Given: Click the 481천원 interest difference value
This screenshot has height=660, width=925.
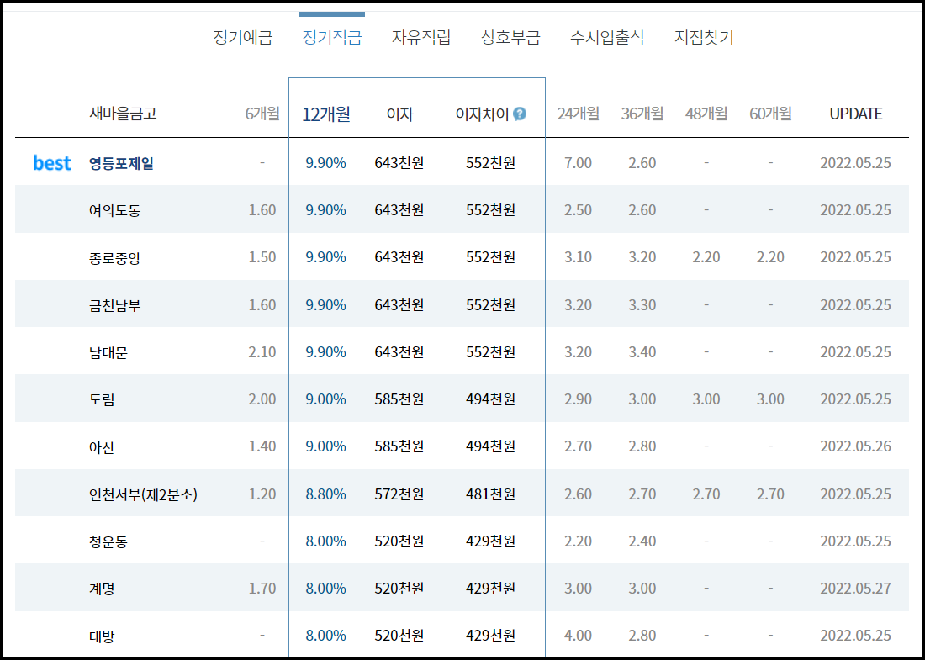Looking at the screenshot, I should (x=490, y=494).
